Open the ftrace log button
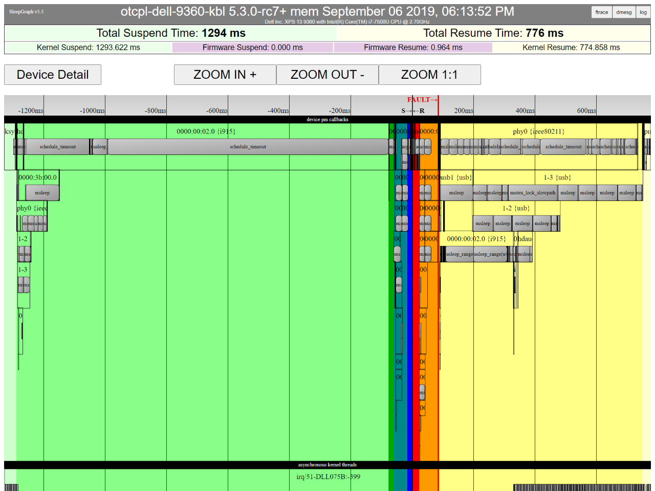655x491 pixels. pyautogui.click(x=602, y=12)
